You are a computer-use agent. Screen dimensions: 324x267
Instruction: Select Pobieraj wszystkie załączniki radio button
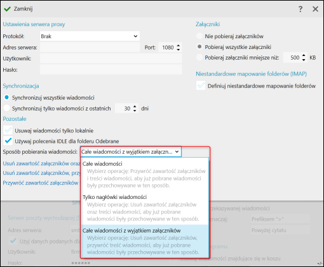tap(199, 46)
